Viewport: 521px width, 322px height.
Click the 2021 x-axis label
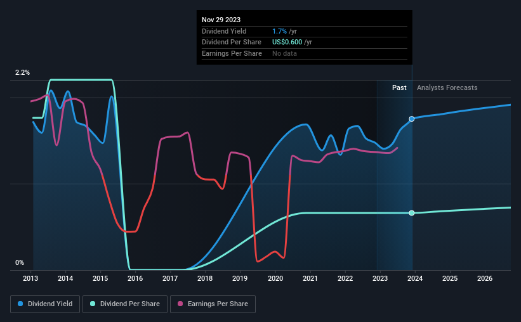310,278
